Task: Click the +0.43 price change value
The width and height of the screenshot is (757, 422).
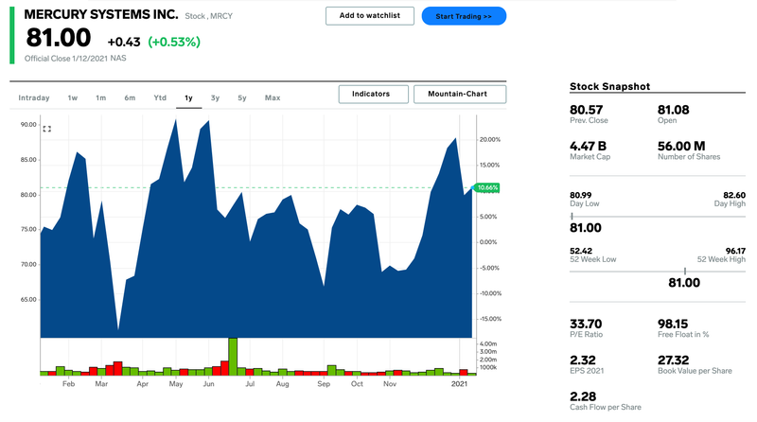Action: pyautogui.click(x=124, y=43)
